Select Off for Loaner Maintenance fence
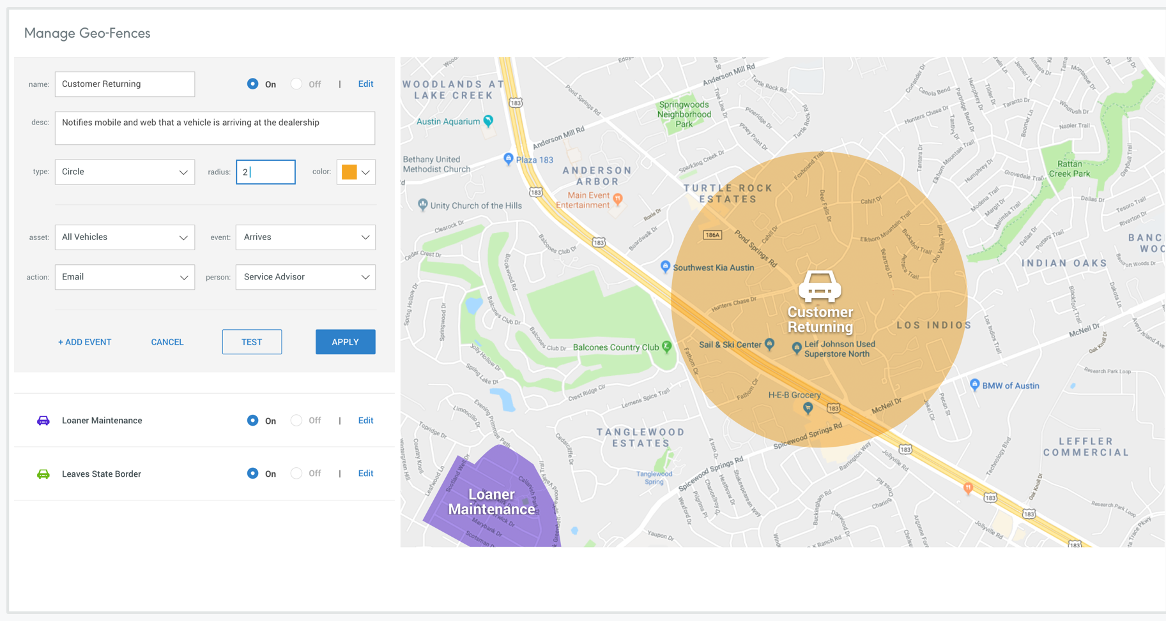The height and width of the screenshot is (621, 1166). click(x=296, y=421)
